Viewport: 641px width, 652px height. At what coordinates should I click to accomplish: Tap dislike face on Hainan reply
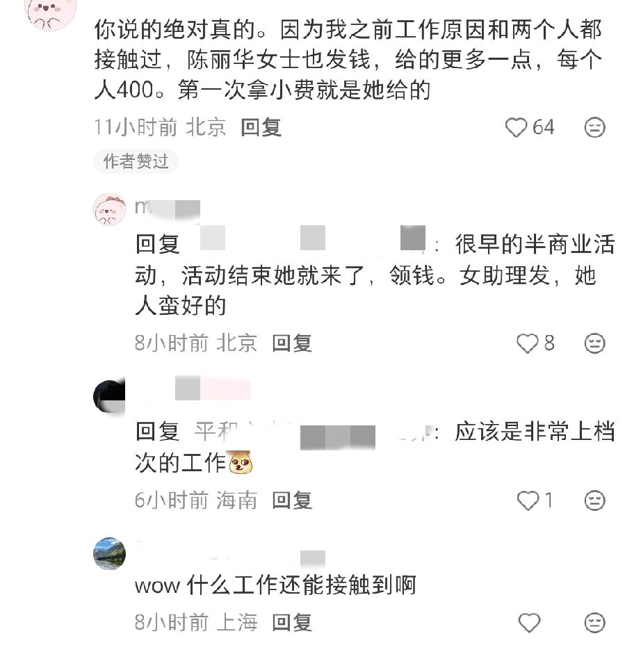tap(594, 500)
